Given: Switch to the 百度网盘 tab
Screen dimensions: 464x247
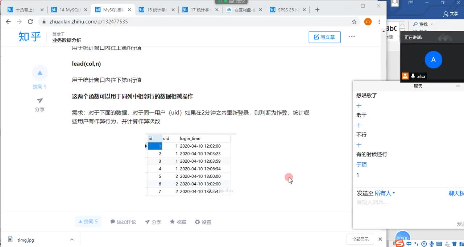Looking at the screenshot, I should [244, 10].
